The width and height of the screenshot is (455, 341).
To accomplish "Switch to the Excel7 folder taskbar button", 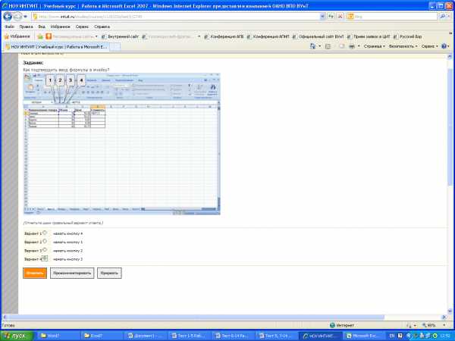I will tap(102, 336).
